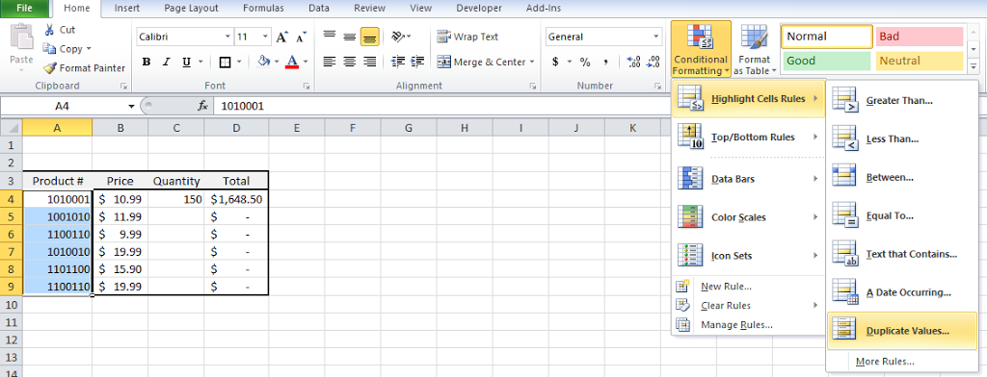Apply middle vertical alignment

(x=349, y=37)
